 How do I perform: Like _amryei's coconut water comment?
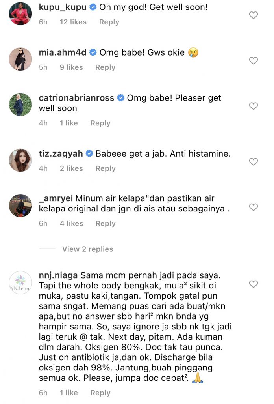[254, 207]
